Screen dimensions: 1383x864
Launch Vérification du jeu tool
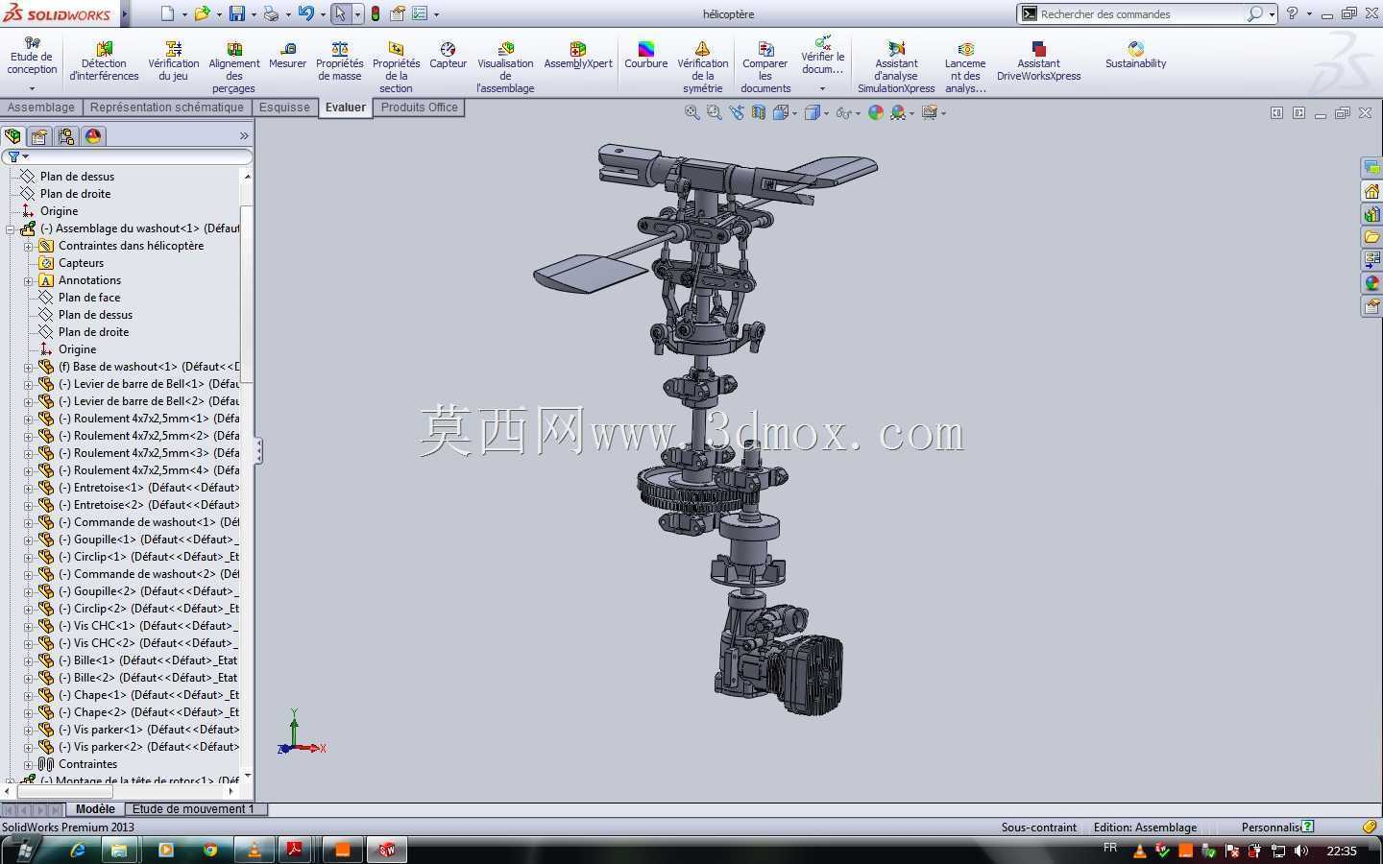click(x=174, y=62)
